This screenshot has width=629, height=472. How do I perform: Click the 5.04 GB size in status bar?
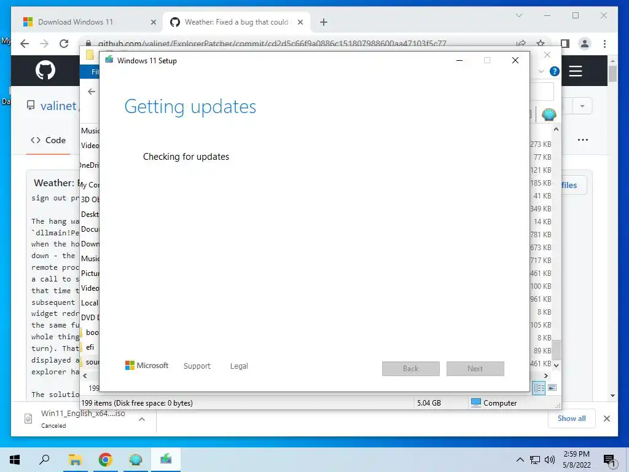429,403
